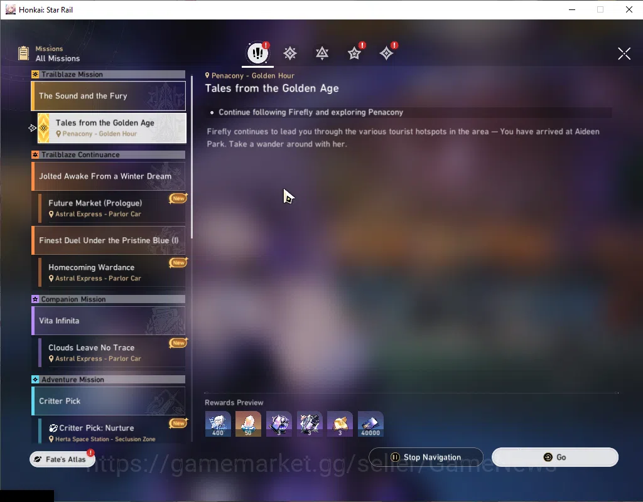
Task: Click the Penacony - Golden Hour location pin in details
Action: [x=207, y=75]
